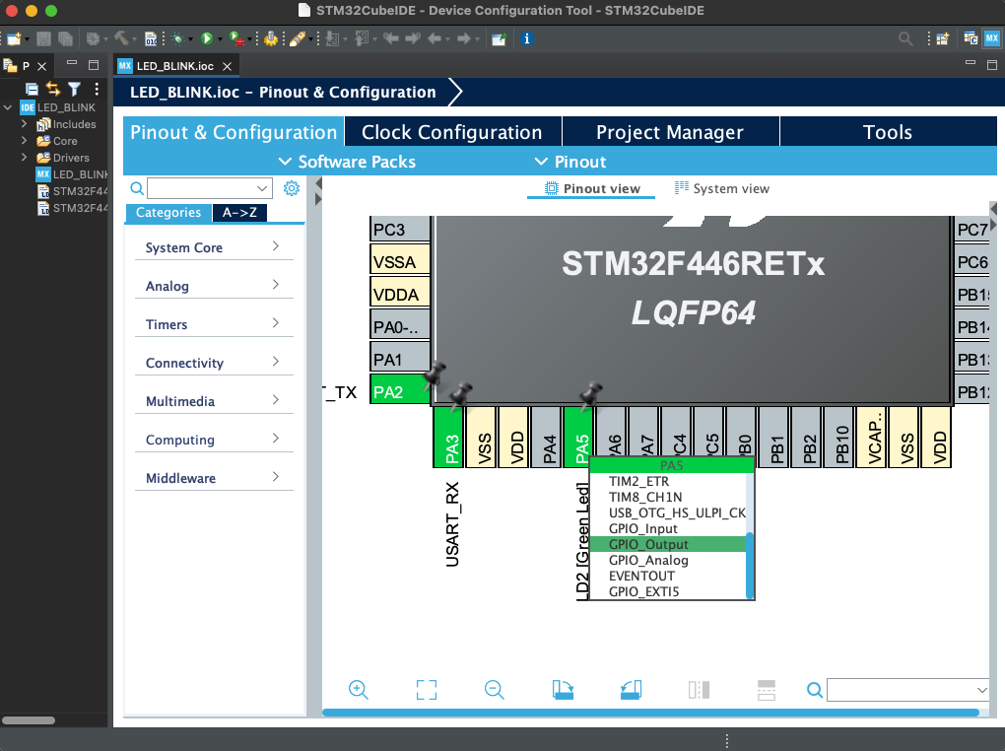Expand the Middleware category

point(214,478)
